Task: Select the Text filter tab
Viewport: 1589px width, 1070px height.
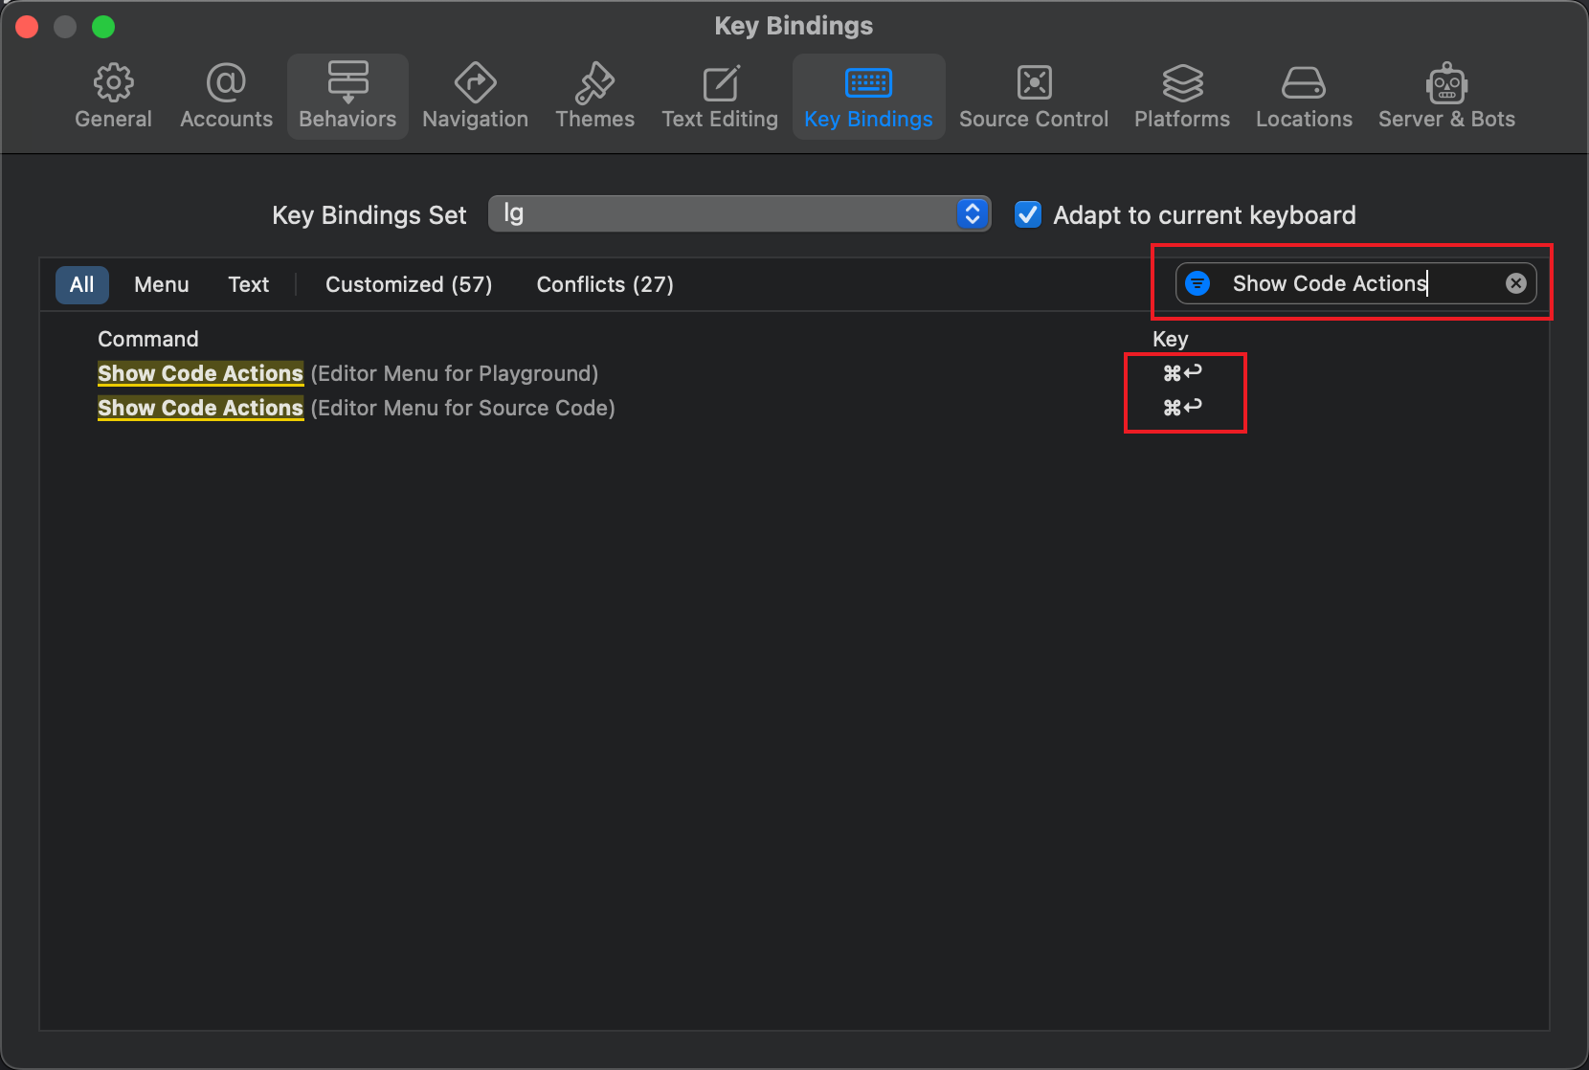Action: coord(249,284)
